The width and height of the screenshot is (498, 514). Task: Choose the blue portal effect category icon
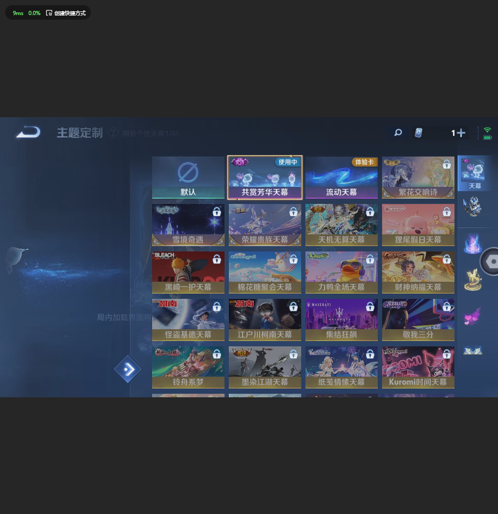pos(473,241)
